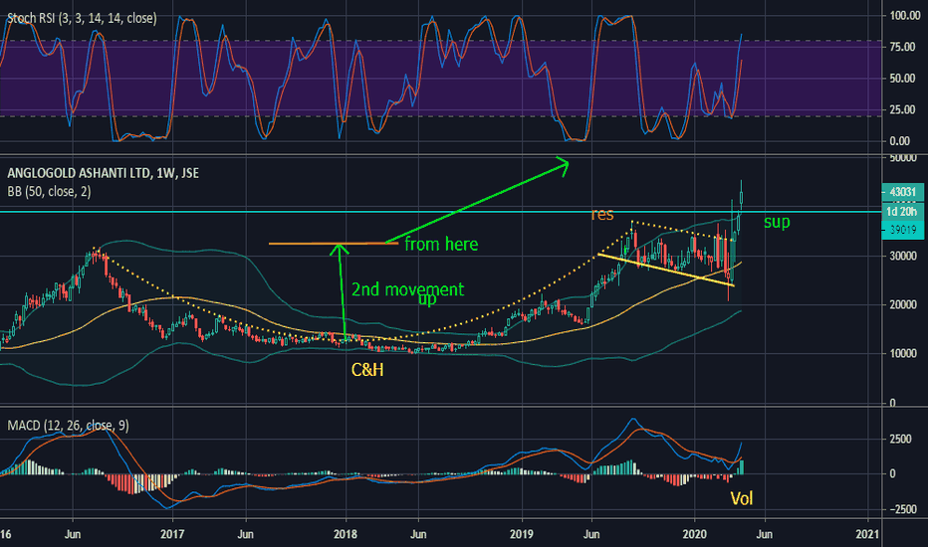Click the 1d 20h countdown label
Viewport: 928px width, 547px height.
point(902,212)
